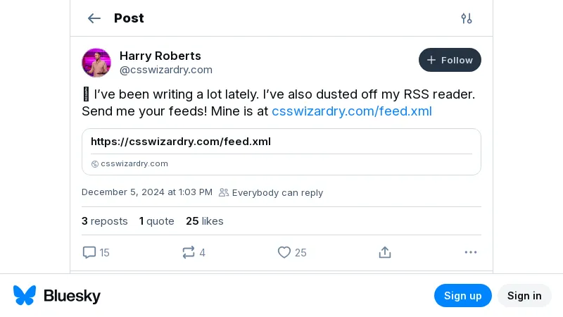Click Everybody can reply label

277,192
